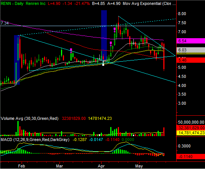Select the yellow 14,781,474.23 axis tag

pyautogui.click(x=191, y=133)
